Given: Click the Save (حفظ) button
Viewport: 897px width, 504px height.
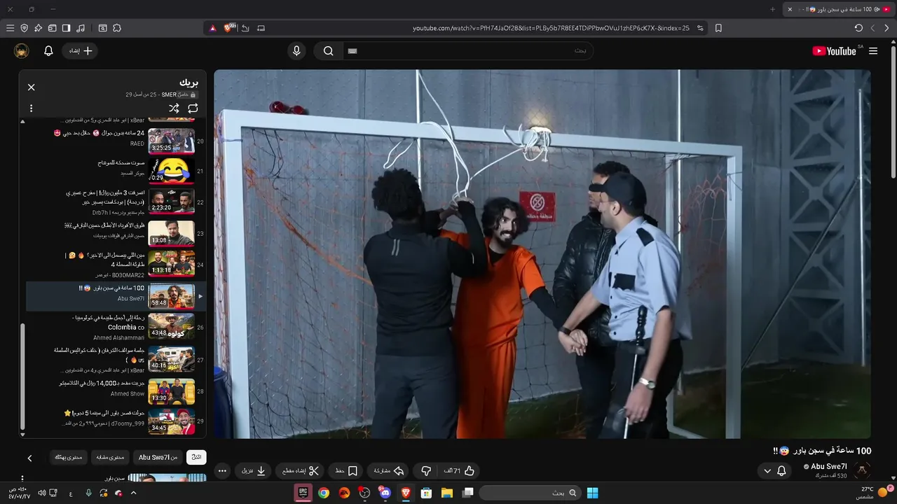Looking at the screenshot, I should point(345,471).
